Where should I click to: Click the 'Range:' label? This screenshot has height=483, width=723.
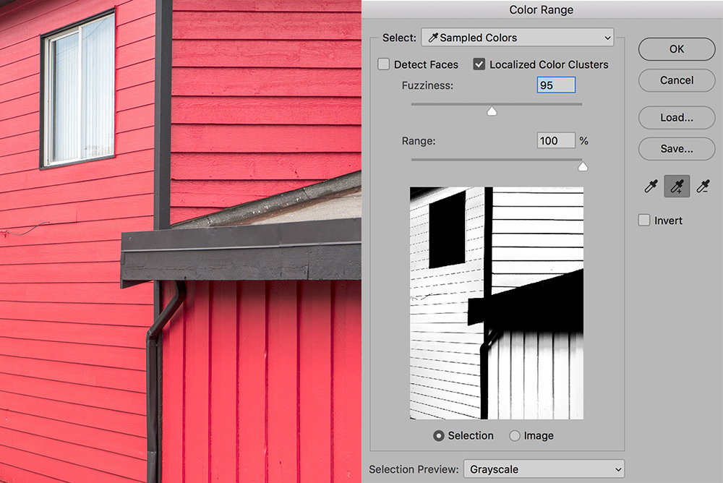418,141
